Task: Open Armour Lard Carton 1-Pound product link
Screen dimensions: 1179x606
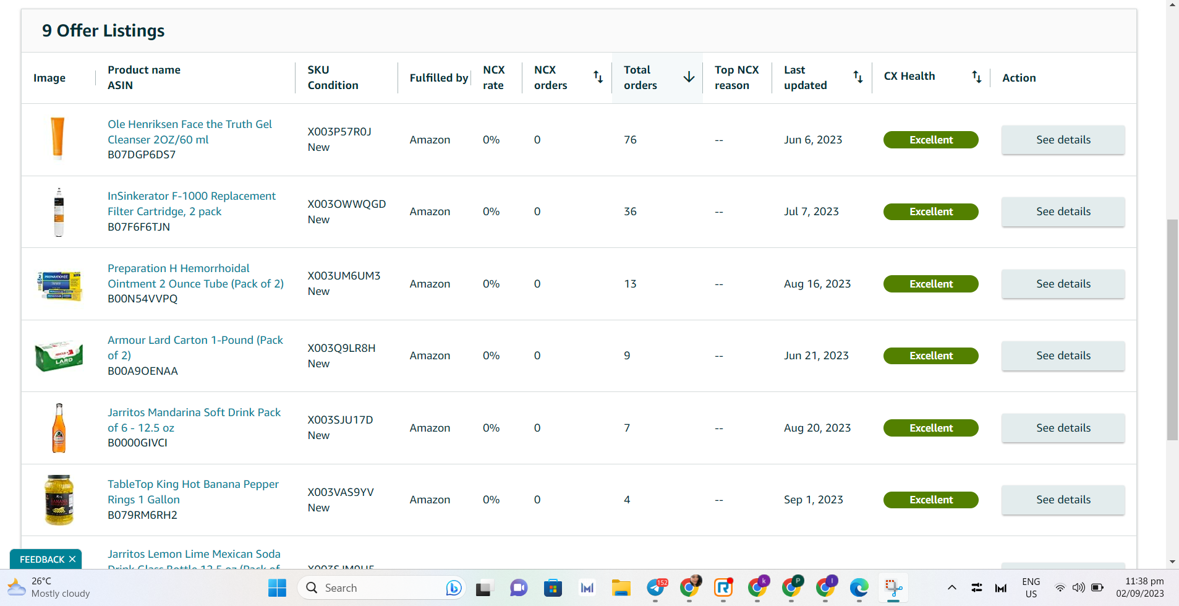Action: point(195,348)
